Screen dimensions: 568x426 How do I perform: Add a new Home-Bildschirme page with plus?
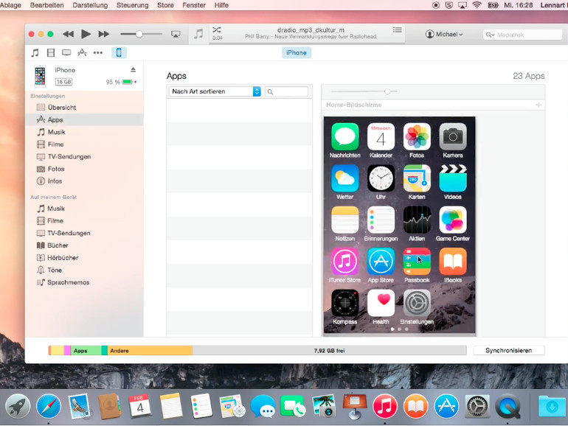click(x=538, y=105)
